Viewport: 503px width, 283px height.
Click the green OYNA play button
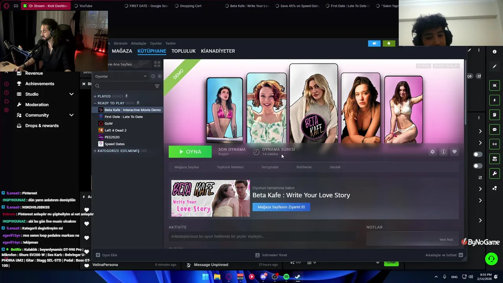pos(190,152)
